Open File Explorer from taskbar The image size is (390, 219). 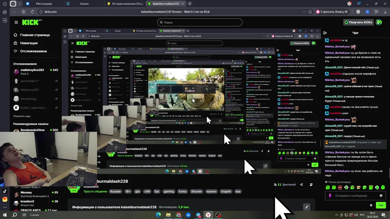(168, 215)
